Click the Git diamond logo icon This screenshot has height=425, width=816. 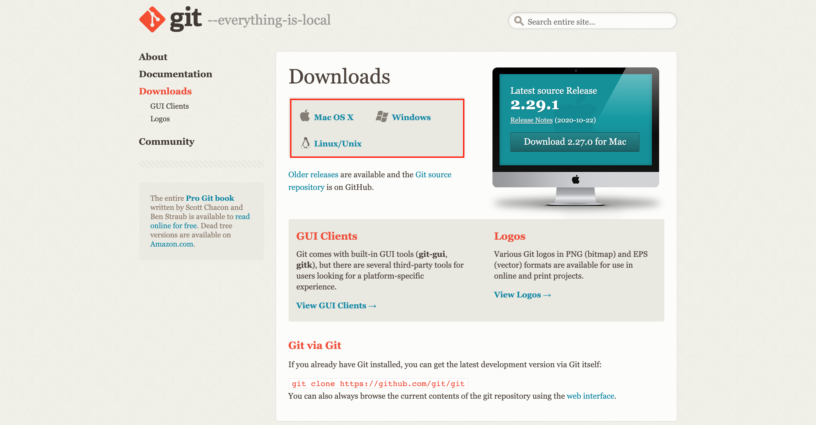[x=152, y=19]
